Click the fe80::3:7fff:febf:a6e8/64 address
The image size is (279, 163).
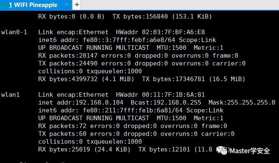click(x=129, y=40)
